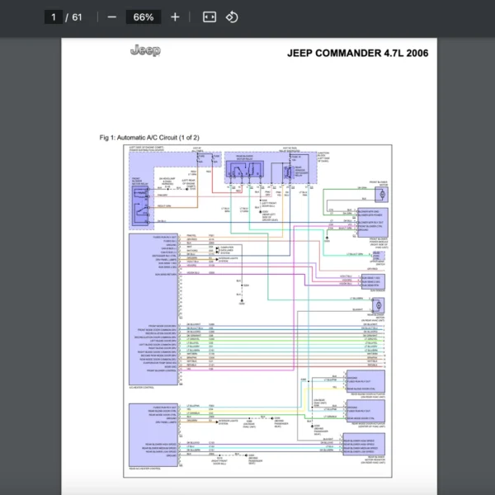
Task: Select the 66% zoom level field
Action: pyautogui.click(x=144, y=17)
